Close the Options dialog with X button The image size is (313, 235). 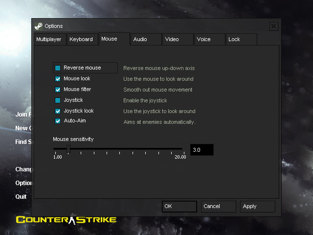coord(274,26)
